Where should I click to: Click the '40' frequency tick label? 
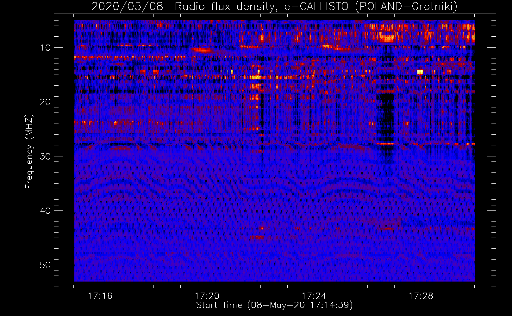(46, 211)
